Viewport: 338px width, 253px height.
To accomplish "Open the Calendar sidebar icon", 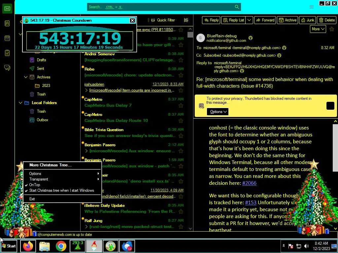I will [x=7, y=38].
